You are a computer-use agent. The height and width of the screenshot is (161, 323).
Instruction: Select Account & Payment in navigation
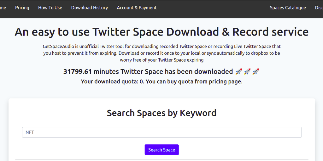point(137,8)
